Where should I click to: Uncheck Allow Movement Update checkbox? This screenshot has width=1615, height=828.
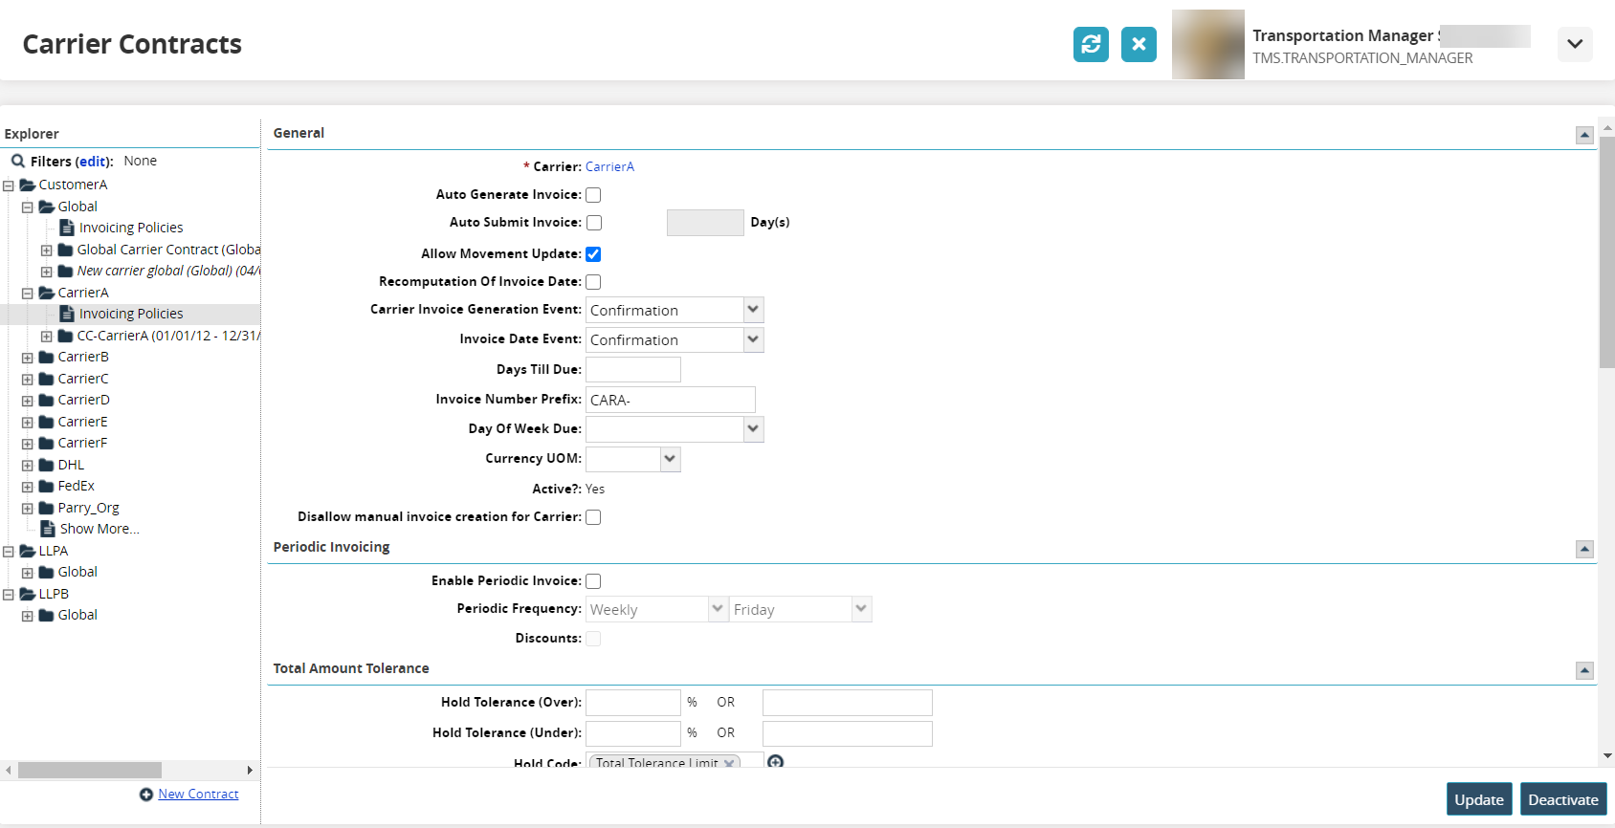click(593, 254)
